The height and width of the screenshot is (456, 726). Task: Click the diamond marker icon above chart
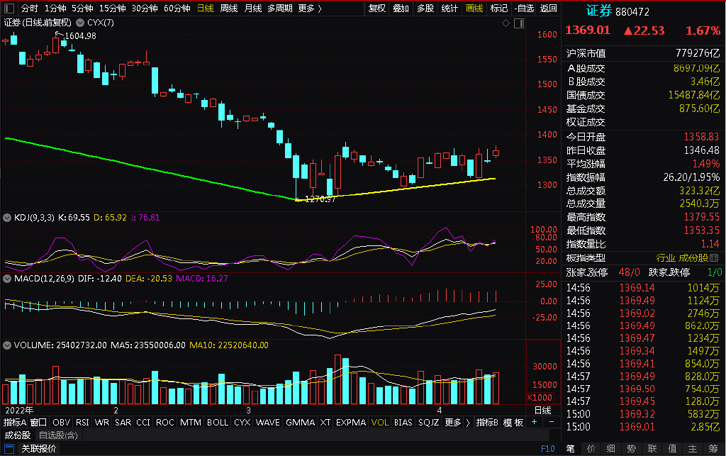point(506,23)
